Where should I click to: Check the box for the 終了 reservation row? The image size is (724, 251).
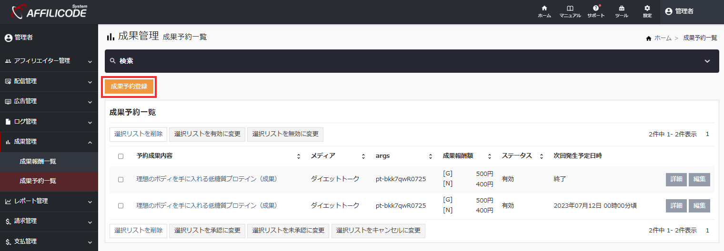tap(121, 180)
